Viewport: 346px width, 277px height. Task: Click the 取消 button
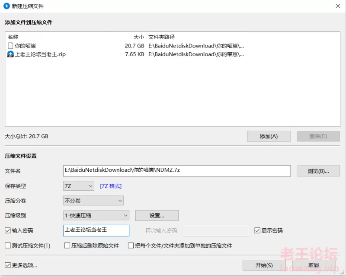pyautogui.click(x=314, y=265)
